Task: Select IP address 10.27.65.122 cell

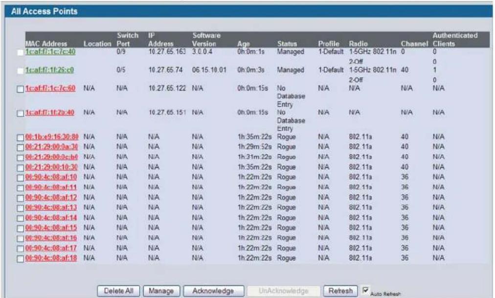Action: pyautogui.click(x=167, y=88)
